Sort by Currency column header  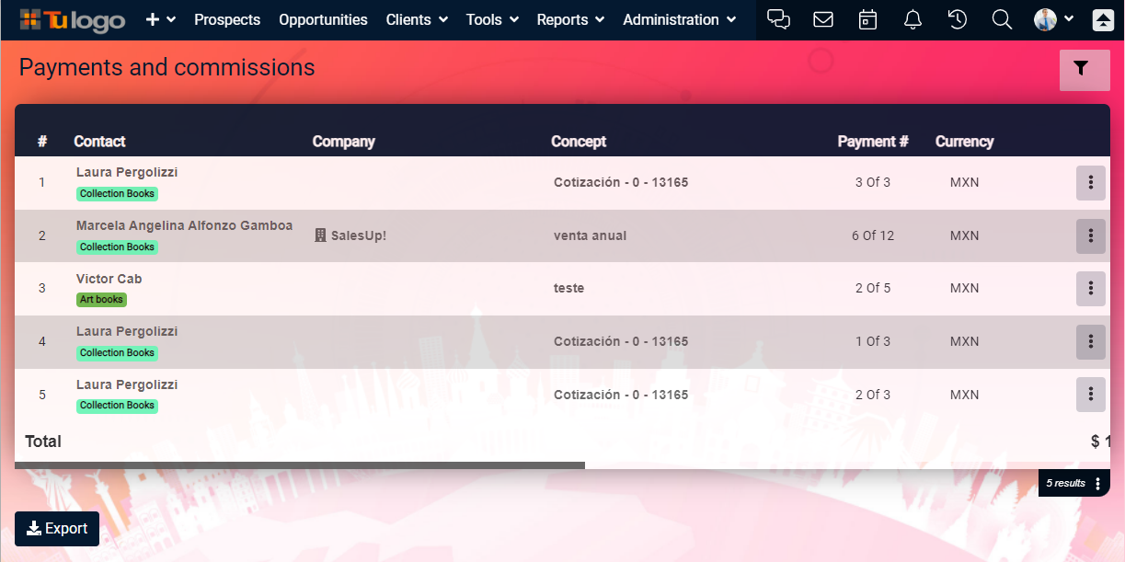[964, 142]
